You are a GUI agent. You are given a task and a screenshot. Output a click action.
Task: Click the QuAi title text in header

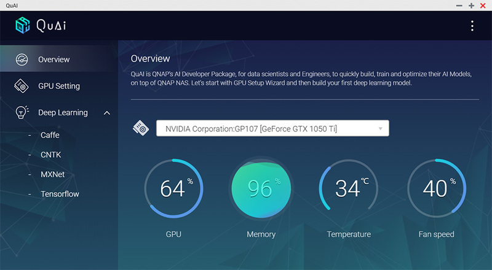[x=51, y=26]
